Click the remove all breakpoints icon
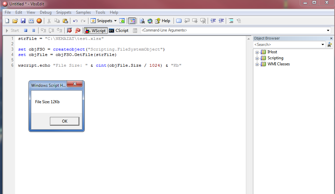The image size is (335, 194). pos(78,30)
